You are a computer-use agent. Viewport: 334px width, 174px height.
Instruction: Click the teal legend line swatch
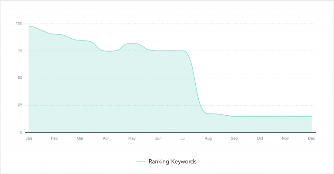(141, 162)
